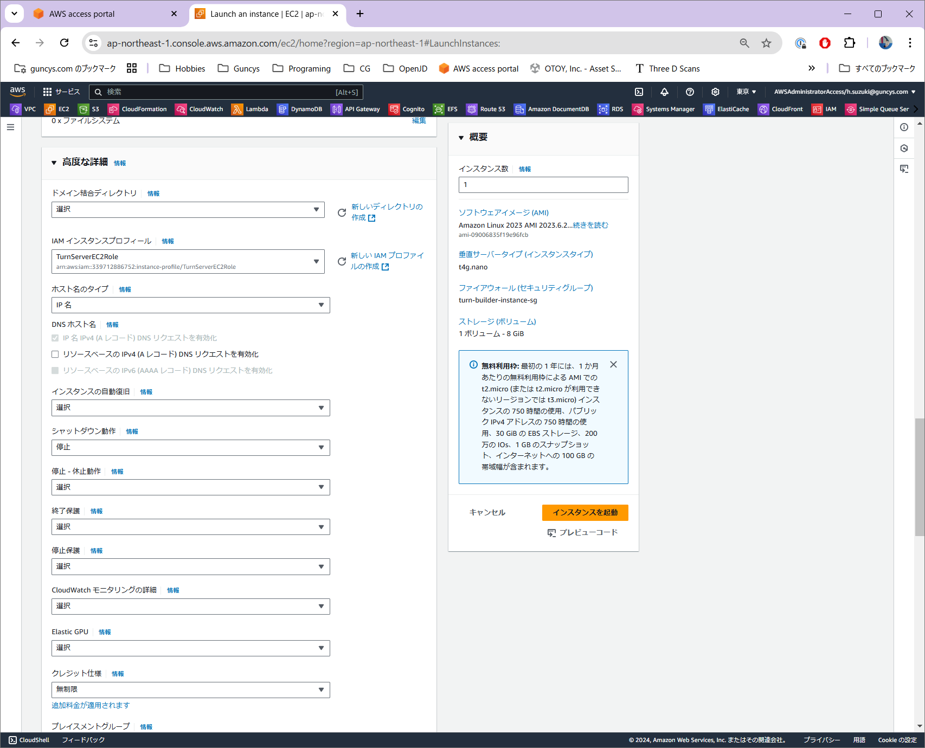
Task: Open the AWS help question mark icon
Action: click(x=690, y=92)
